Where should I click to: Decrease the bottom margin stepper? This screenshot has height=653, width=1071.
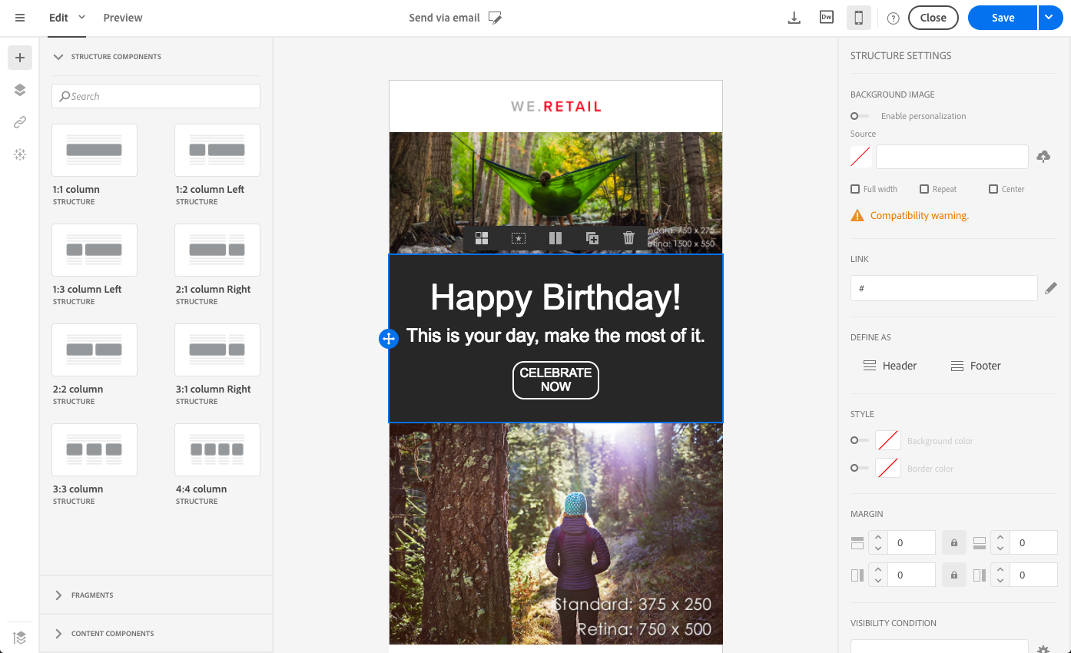click(x=1000, y=549)
